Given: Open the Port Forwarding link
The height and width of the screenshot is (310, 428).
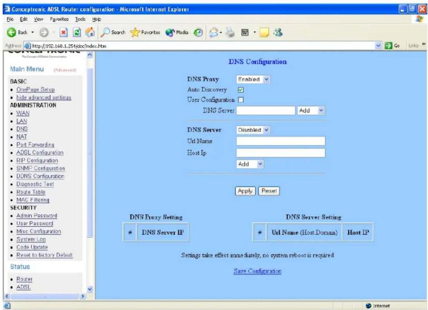Looking at the screenshot, I should click(x=35, y=145).
